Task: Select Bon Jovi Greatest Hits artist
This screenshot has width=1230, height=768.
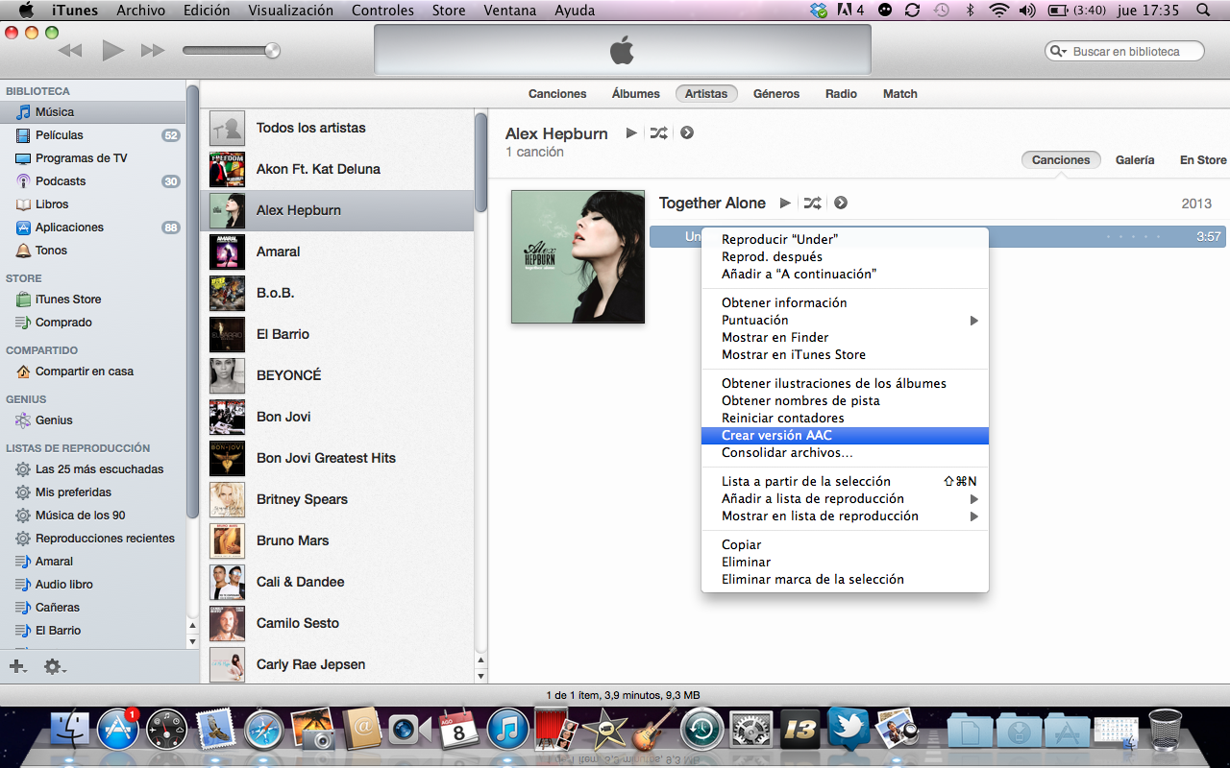Action: point(337,458)
